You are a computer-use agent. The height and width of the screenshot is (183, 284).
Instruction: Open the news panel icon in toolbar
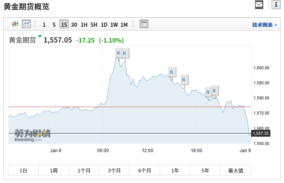[144, 24]
